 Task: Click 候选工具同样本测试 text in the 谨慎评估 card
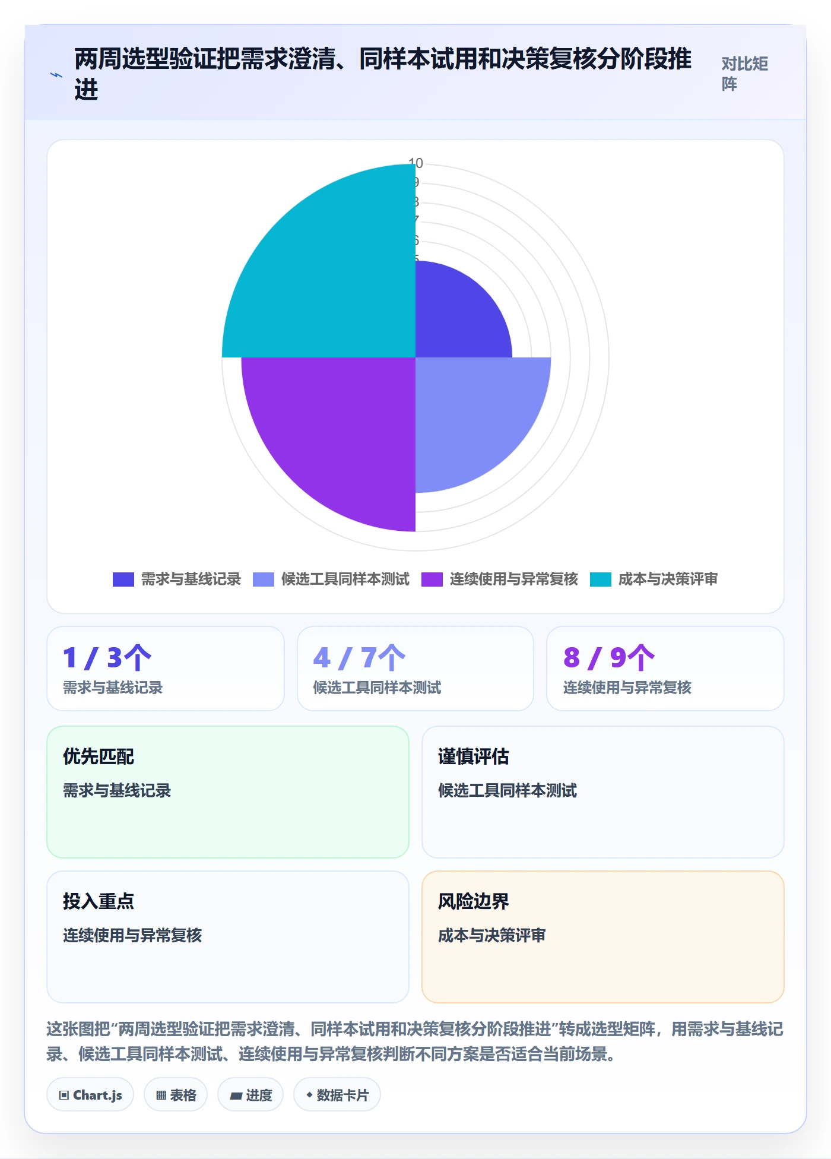[x=508, y=791]
